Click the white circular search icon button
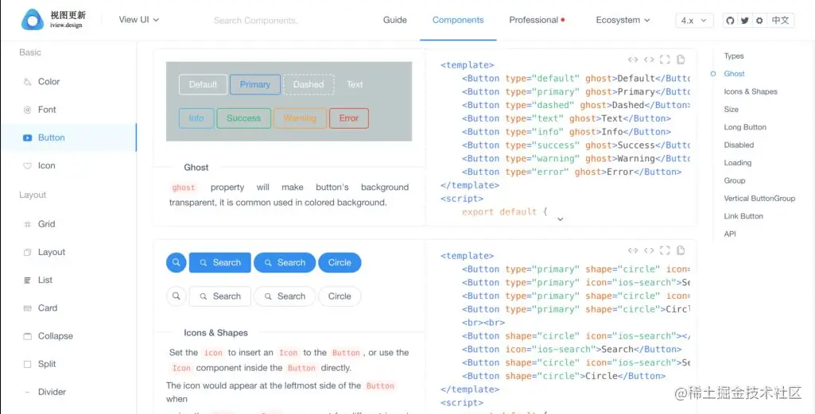This screenshot has height=414, width=815. click(177, 296)
